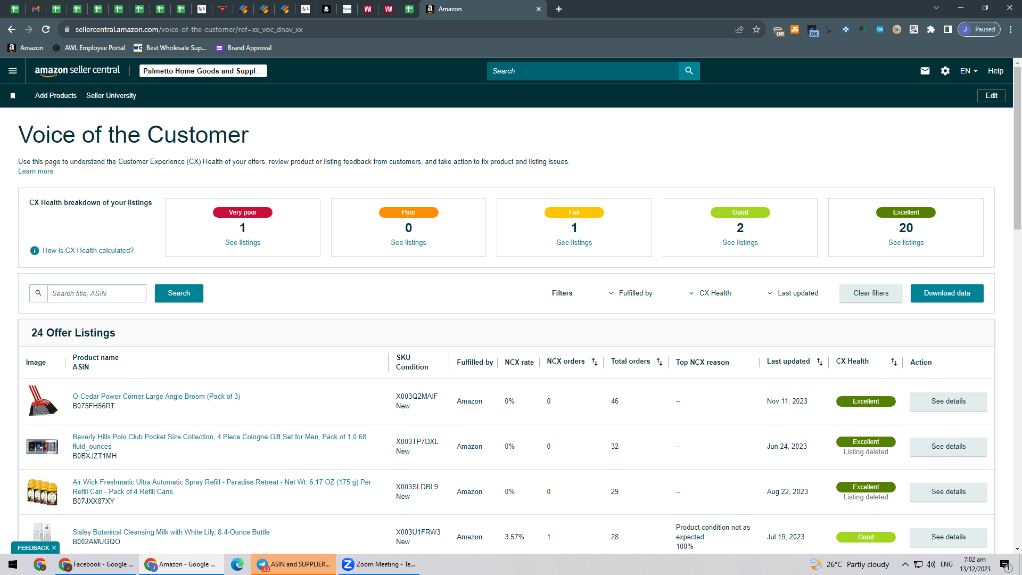Focus the Seller Central top search box
1022x575 pixels.
582,71
